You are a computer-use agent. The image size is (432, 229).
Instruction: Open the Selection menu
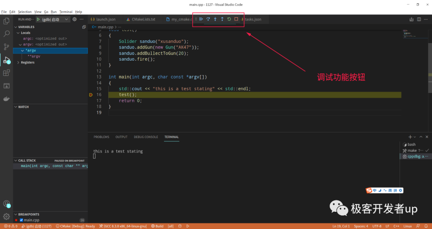coord(25,12)
